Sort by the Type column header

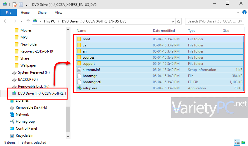pyautogui.click(x=192, y=30)
